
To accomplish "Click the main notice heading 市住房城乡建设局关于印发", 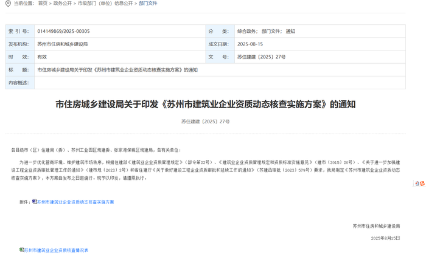I will pyautogui.click(x=205, y=104).
